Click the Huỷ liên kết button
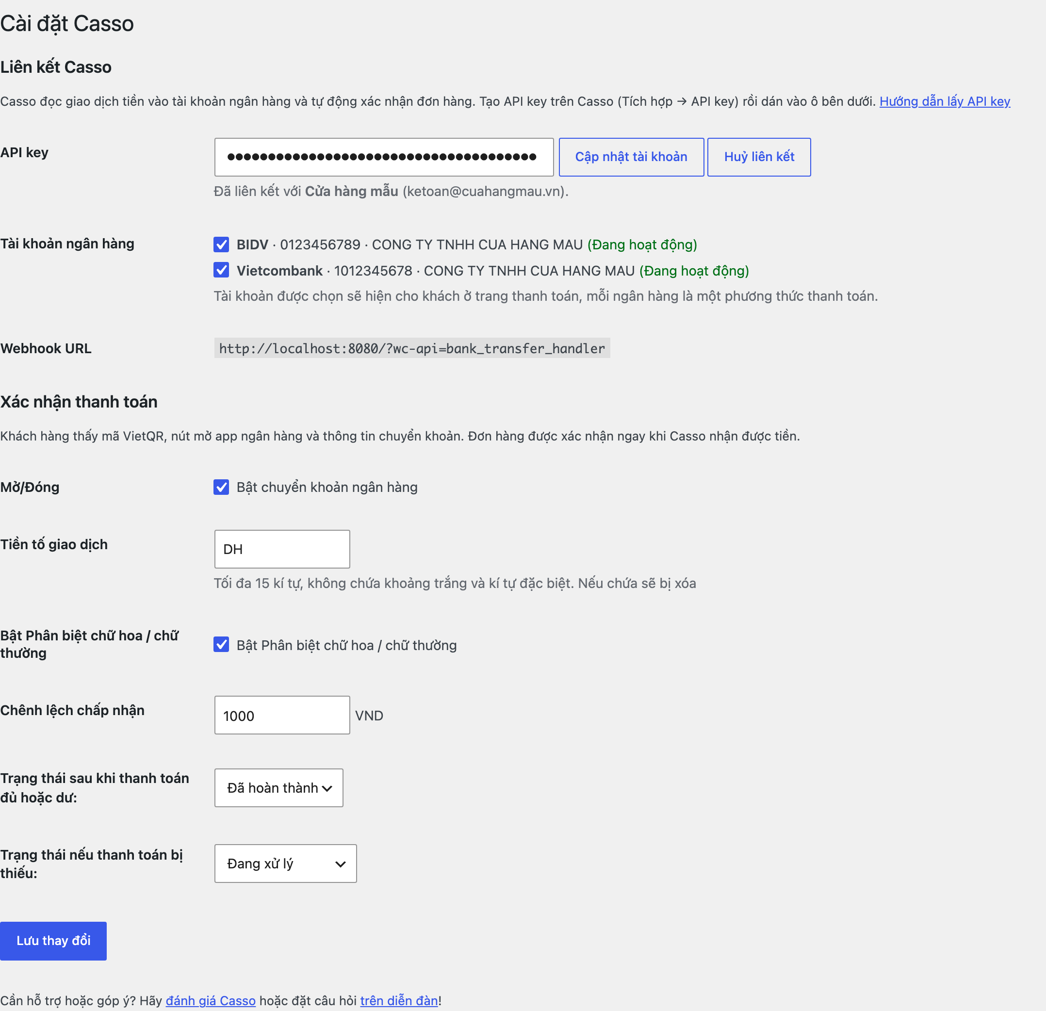Image resolution: width=1046 pixels, height=1011 pixels. (x=759, y=157)
